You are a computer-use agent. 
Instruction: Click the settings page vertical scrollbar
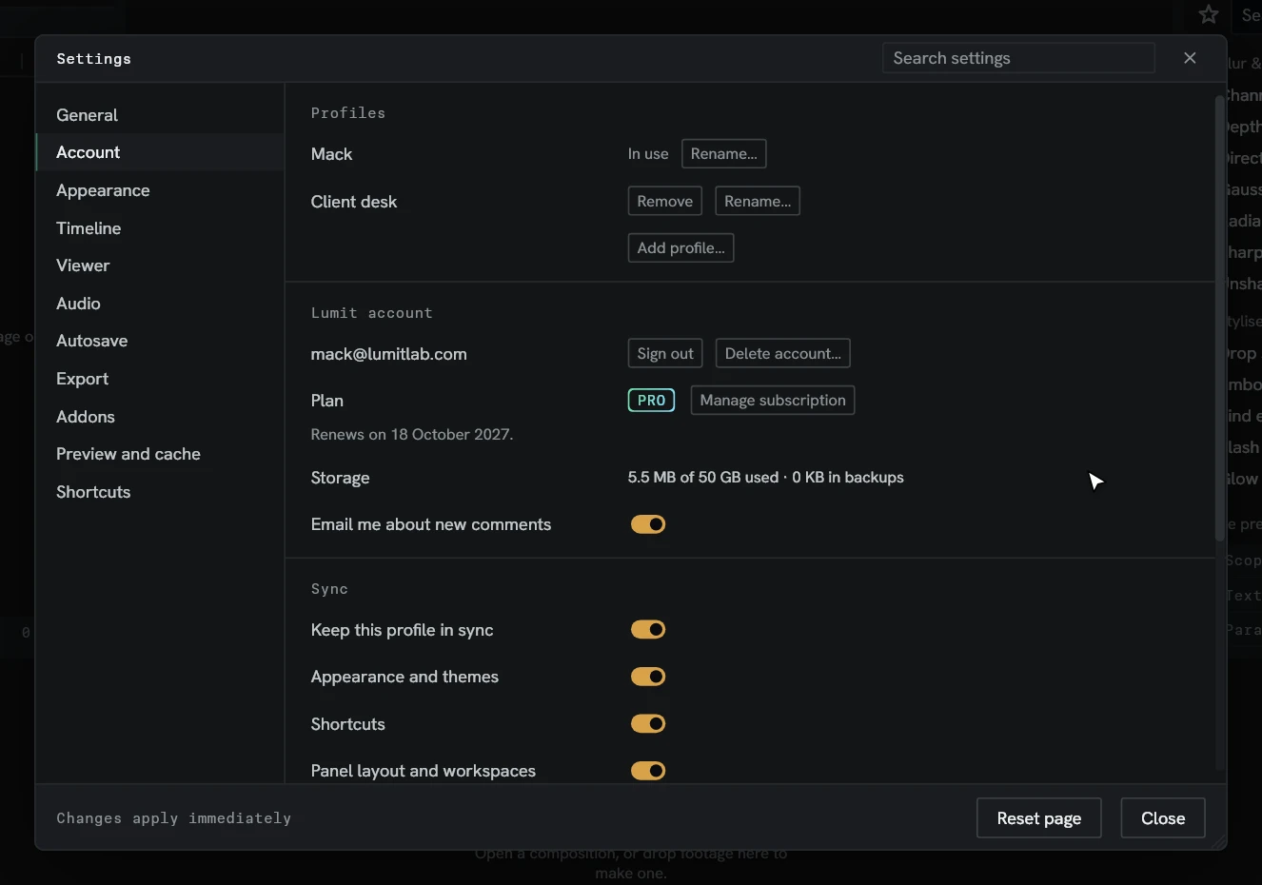click(x=1220, y=319)
